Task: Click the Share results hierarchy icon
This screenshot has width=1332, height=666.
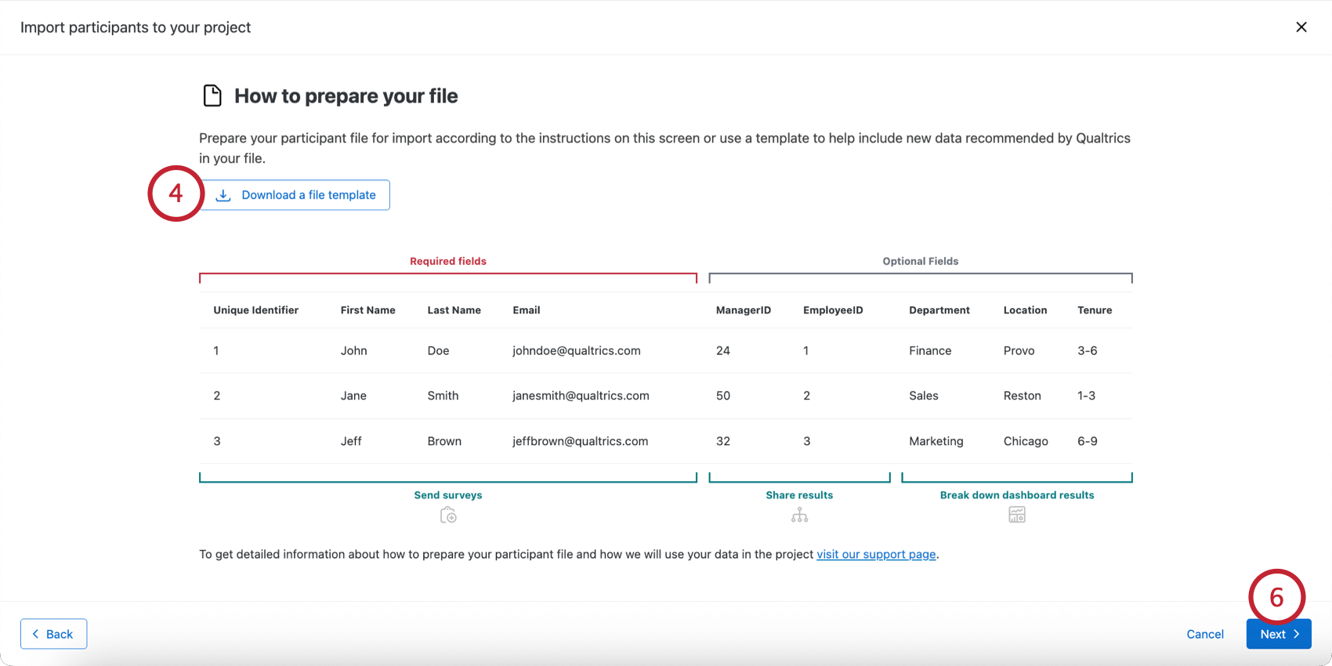Action: 799,515
